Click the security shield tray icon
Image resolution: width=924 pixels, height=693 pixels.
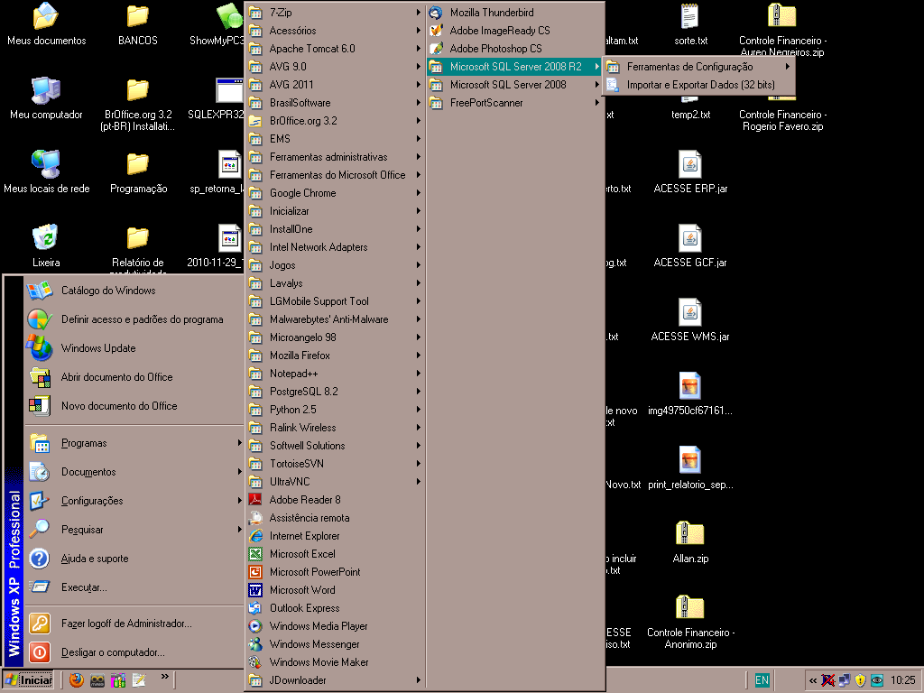click(860, 680)
